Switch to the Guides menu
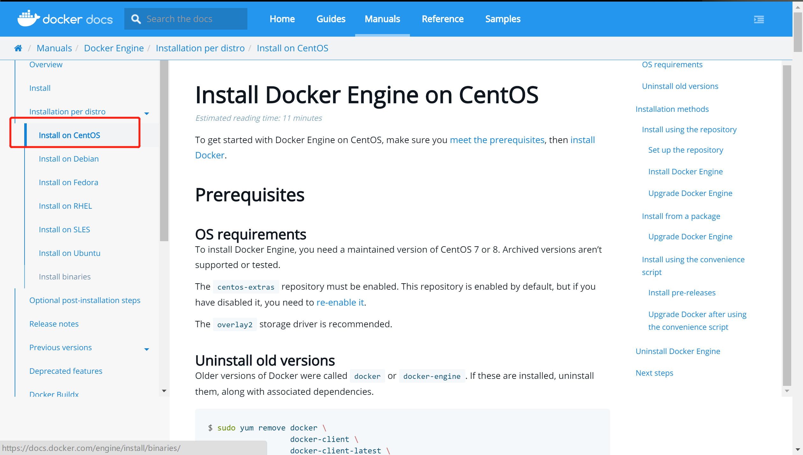803x455 pixels. [x=331, y=19]
